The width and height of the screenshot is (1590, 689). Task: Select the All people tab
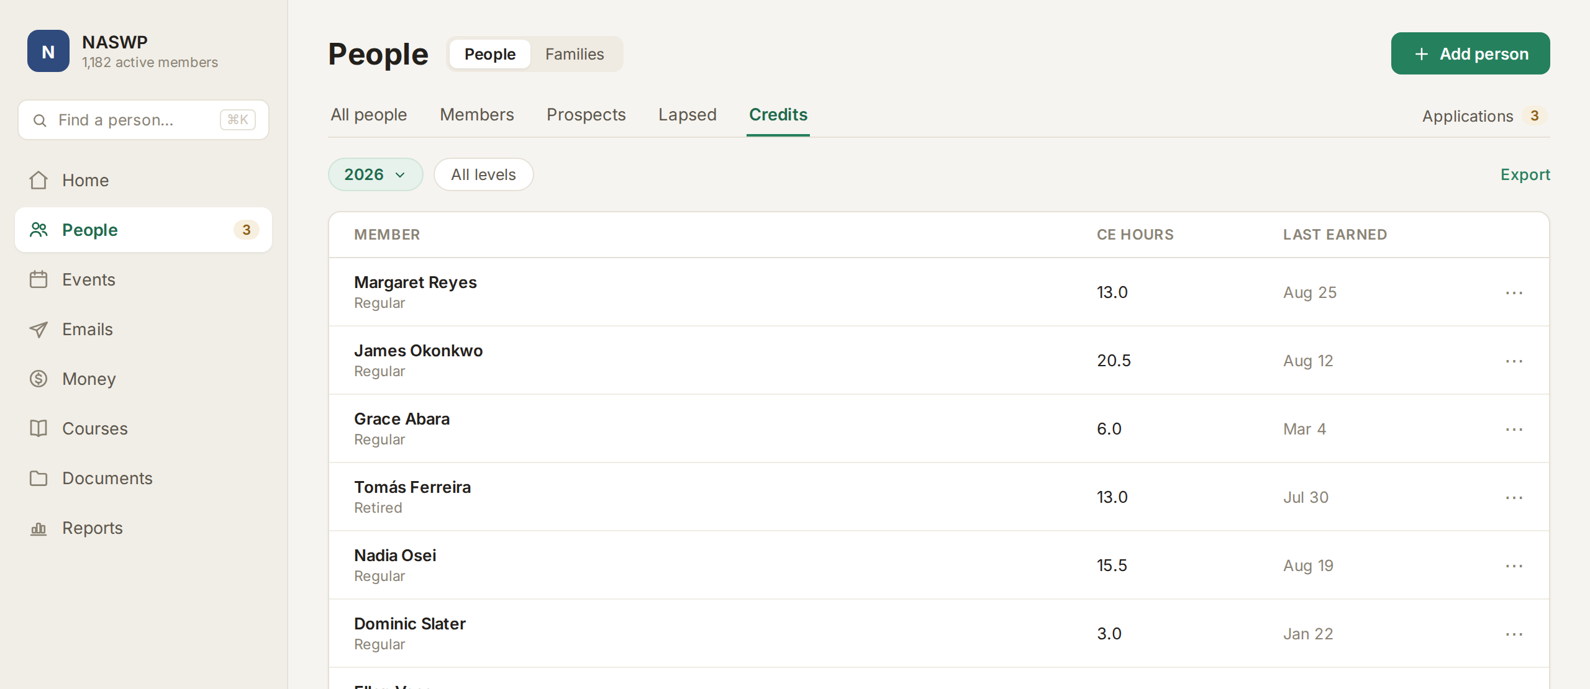click(x=369, y=115)
